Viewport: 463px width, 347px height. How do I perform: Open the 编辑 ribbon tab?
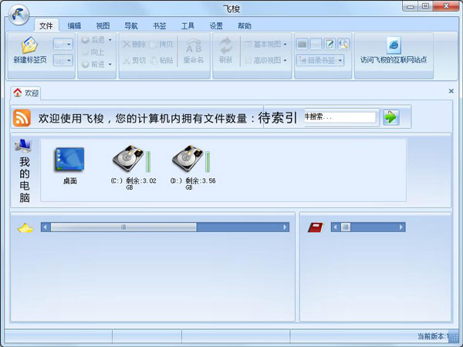pyautogui.click(x=74, y=26)
